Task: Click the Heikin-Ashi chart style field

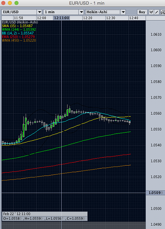Action: click(x=103, y=12)
